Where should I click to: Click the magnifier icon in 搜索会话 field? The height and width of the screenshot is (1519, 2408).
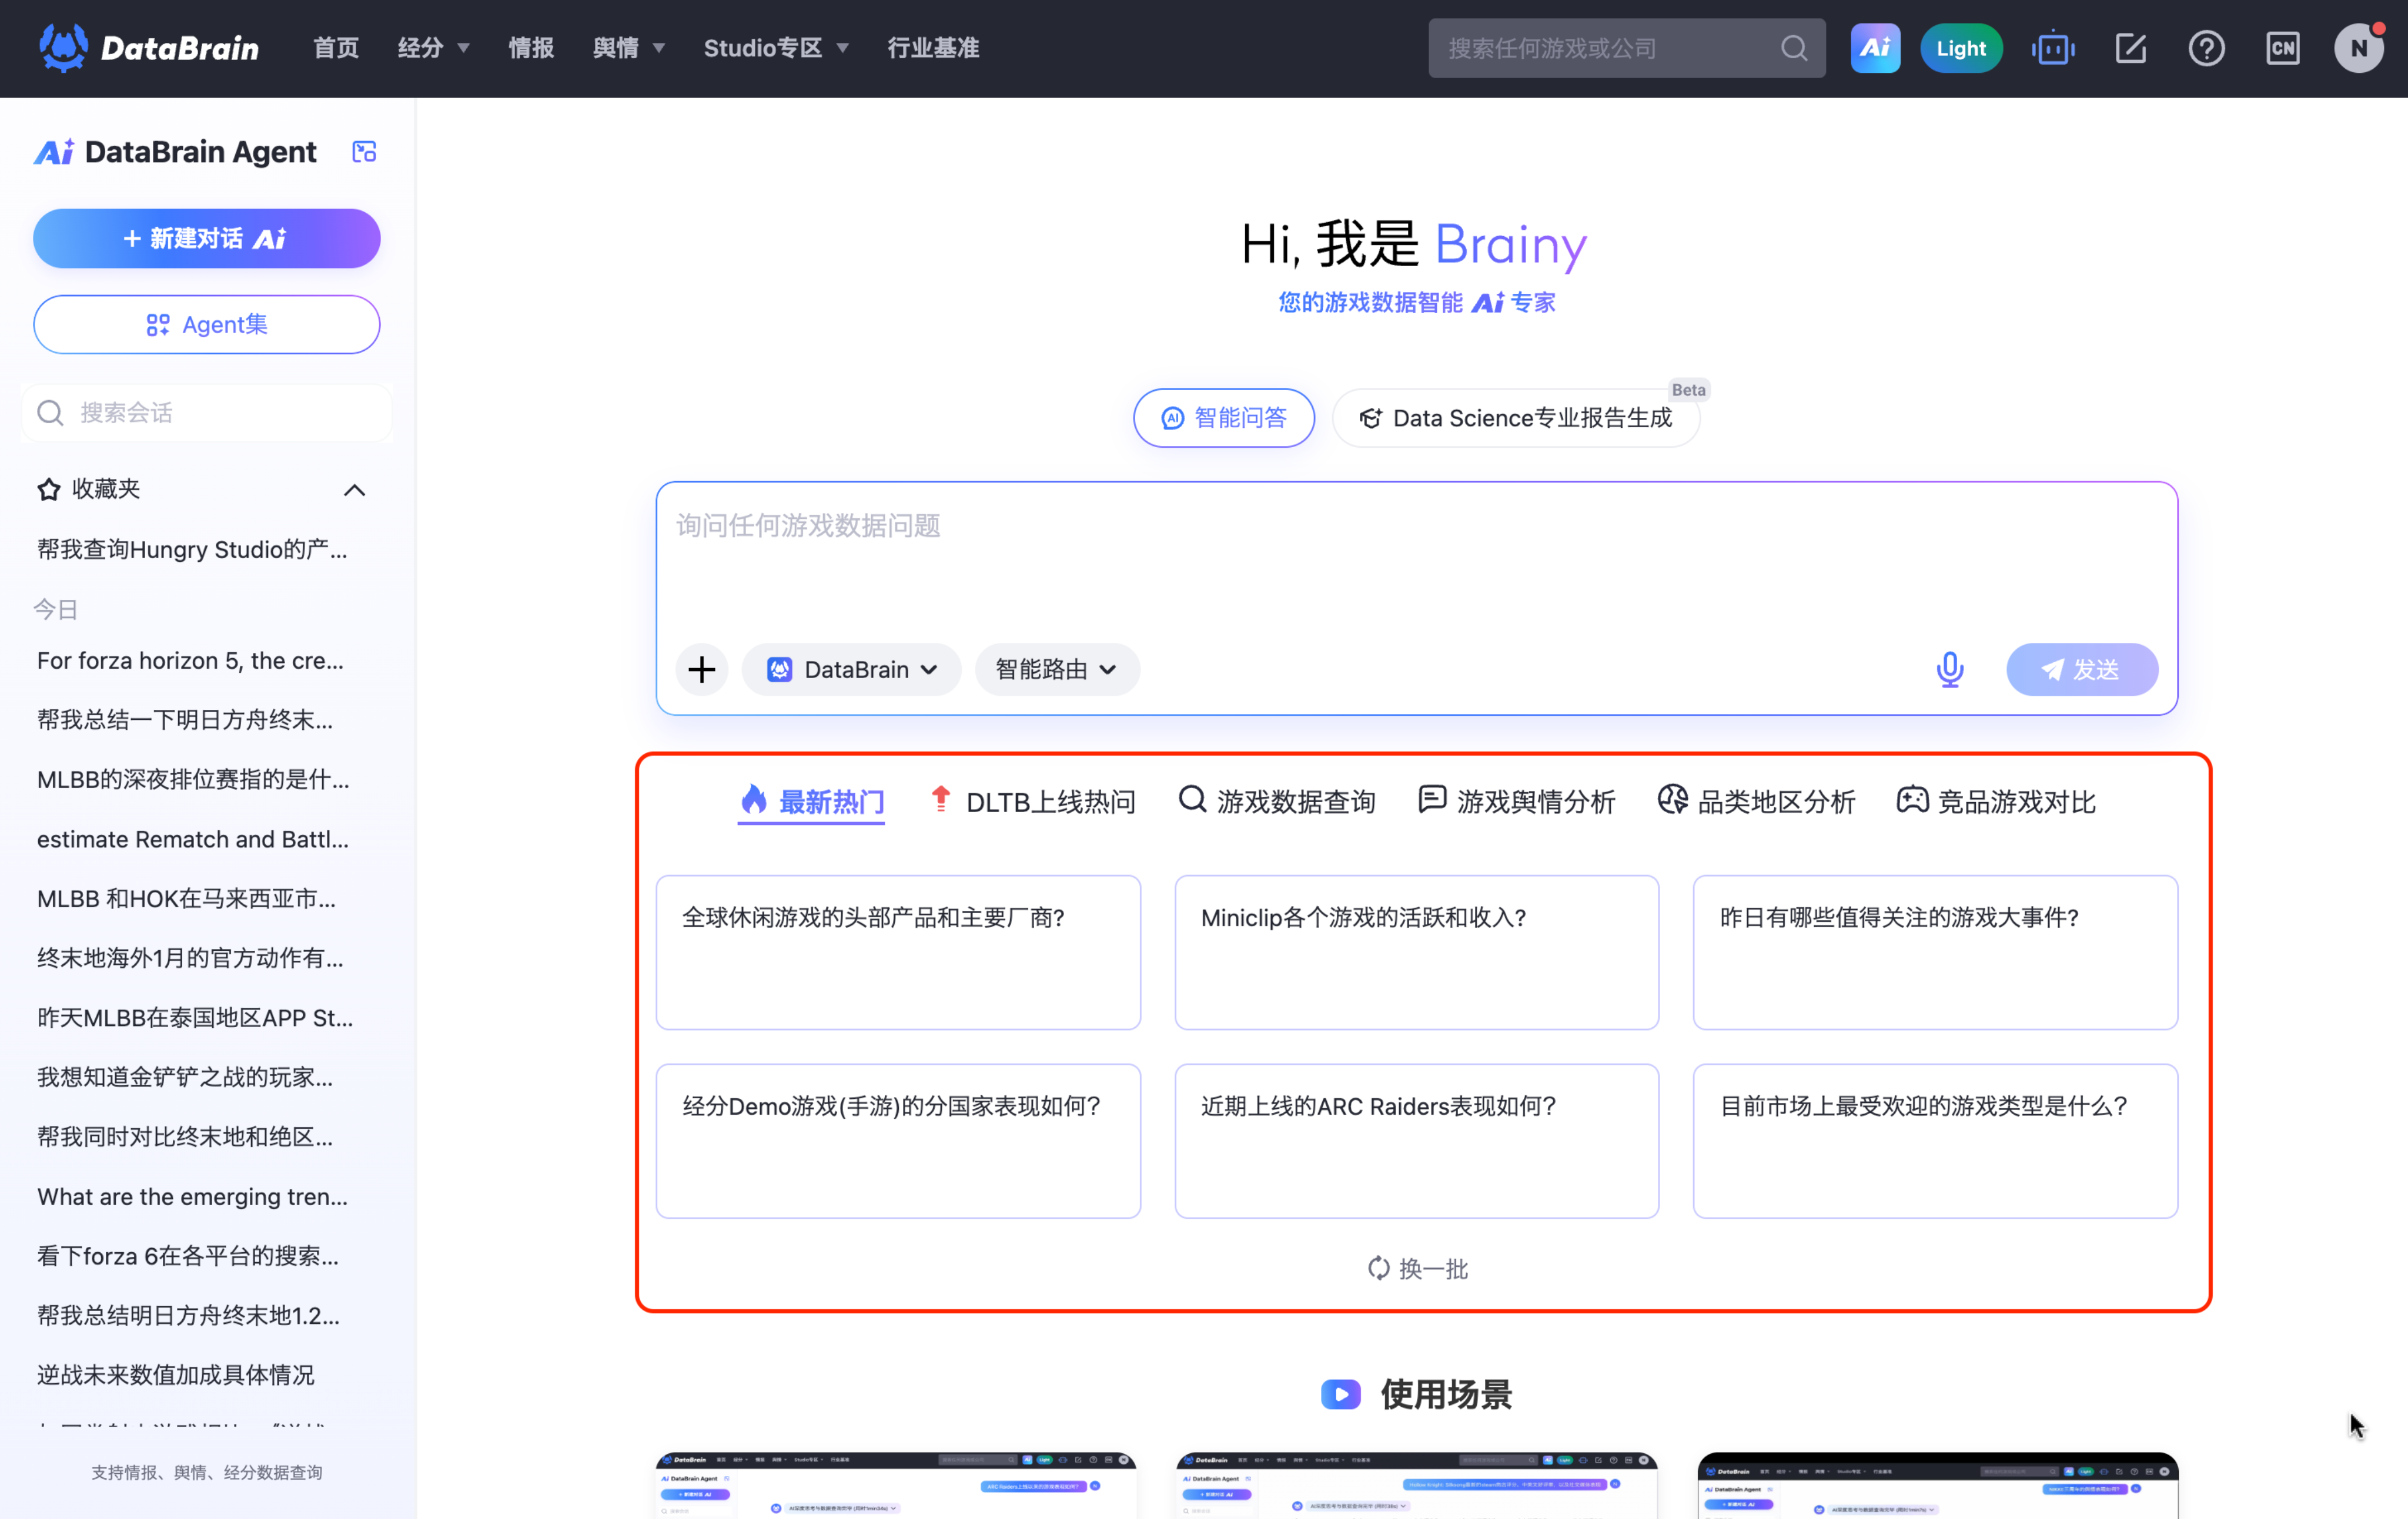tap(50, 413)
